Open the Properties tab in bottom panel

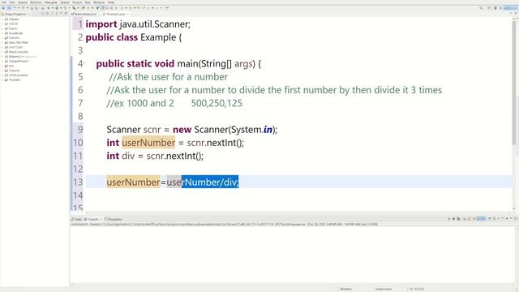pos(114,219)
